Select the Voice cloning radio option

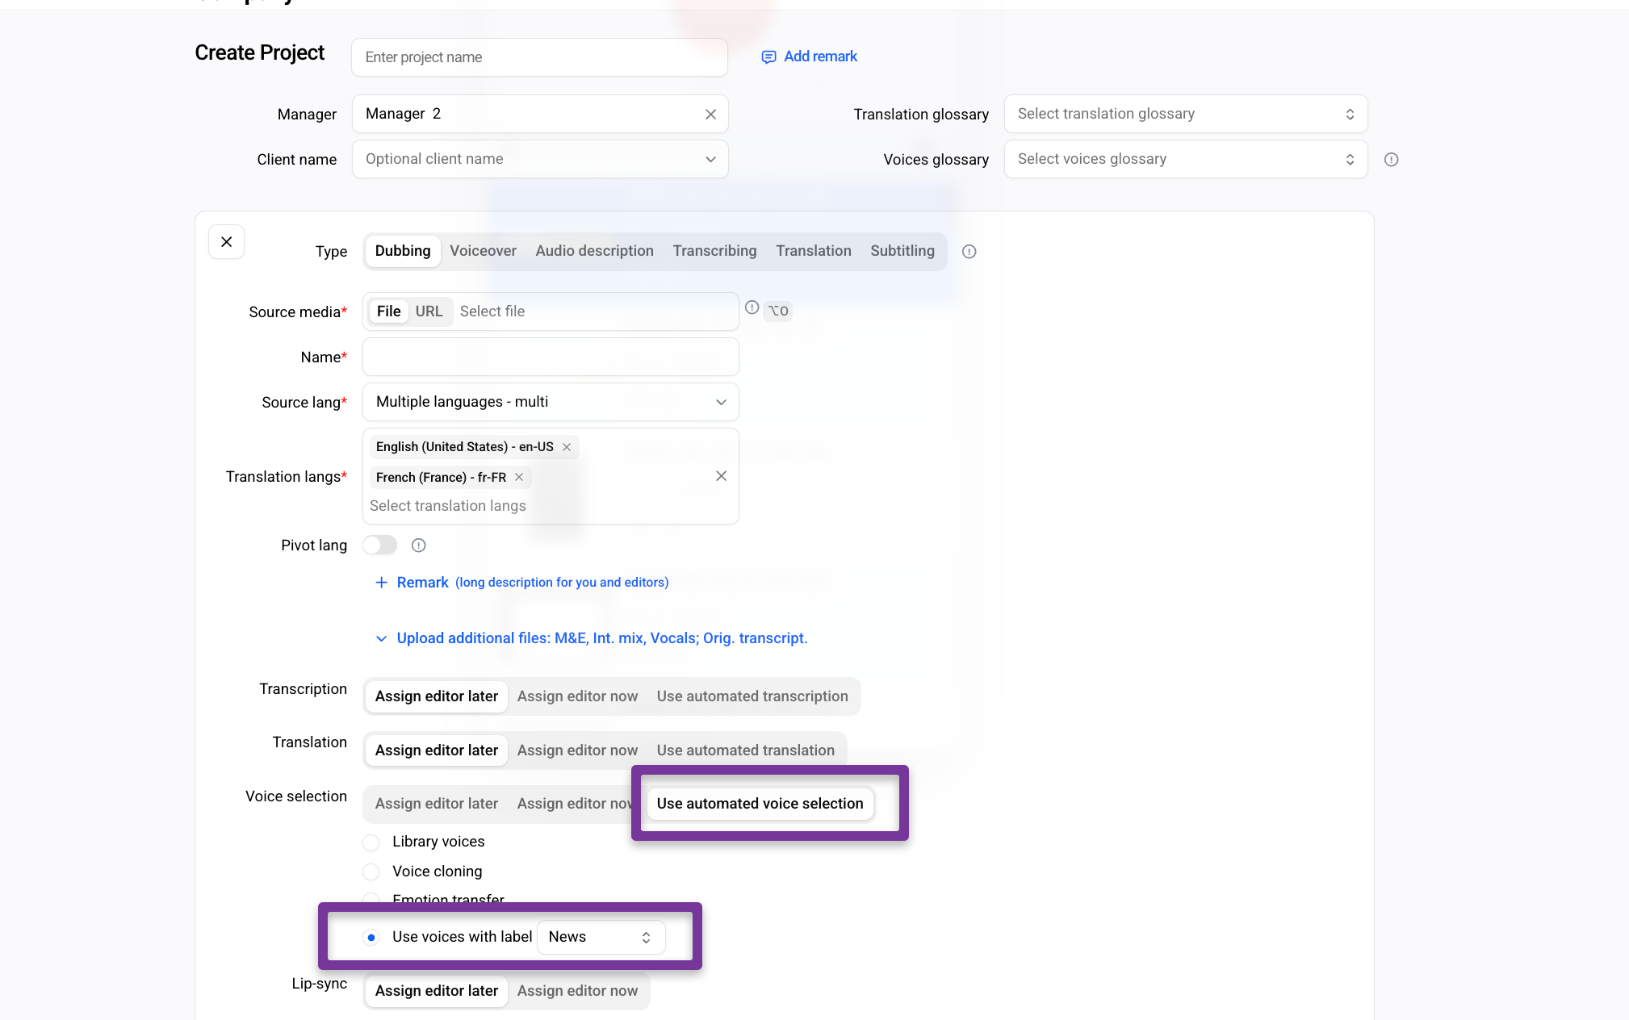371,872
